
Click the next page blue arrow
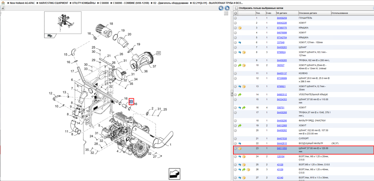pyautogui.click(x=227, y=8)
